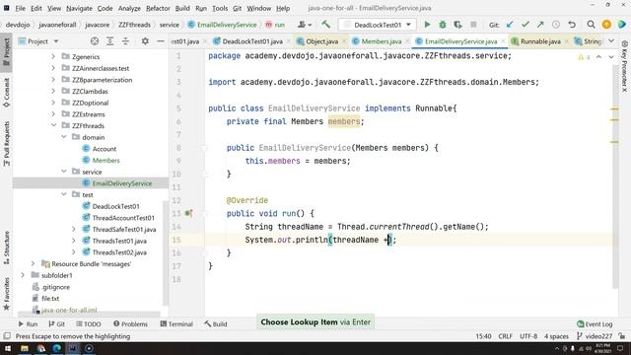
Task: Open the Build tool window
Action: tap(216, 323)
